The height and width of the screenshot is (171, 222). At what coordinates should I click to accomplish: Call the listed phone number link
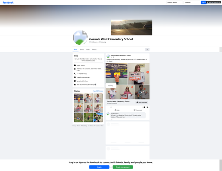pos(82,74)
